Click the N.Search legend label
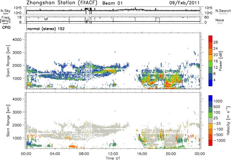Screen dimensions: 231x160 pos(223,11)
